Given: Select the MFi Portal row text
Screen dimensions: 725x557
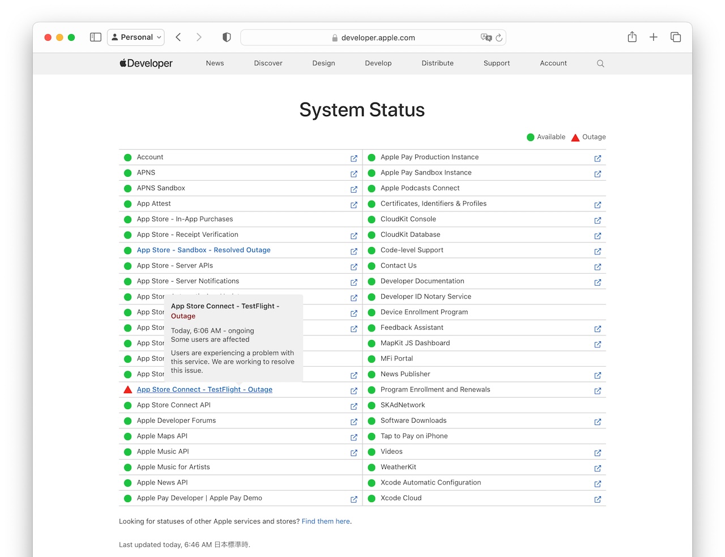Looking at the screenshot, I should pyautogui.click(x=396, y=358).
